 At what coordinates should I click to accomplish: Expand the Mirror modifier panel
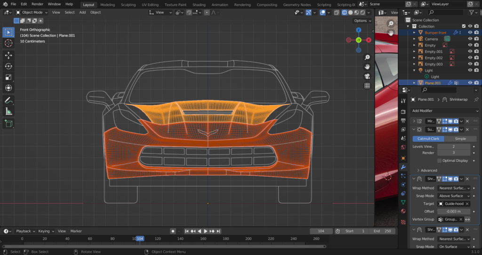click(x=414, y=121)
